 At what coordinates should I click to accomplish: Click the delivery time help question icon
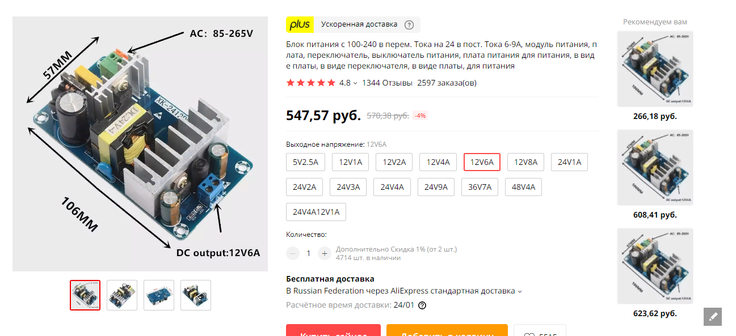coord(422,305)
